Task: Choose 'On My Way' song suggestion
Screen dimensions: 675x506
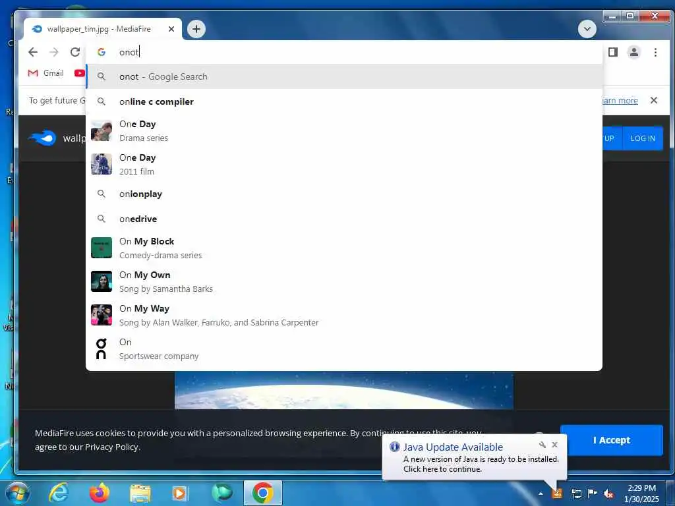Action: point(344,315)
